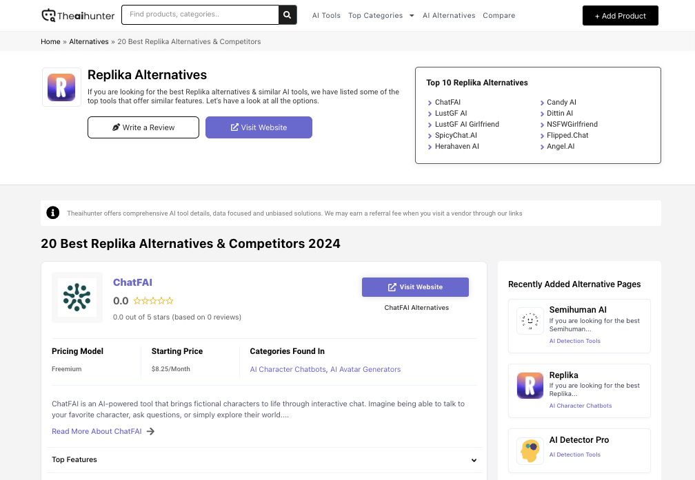
Task: Open Angel.AI link
Action: point(561,147)
